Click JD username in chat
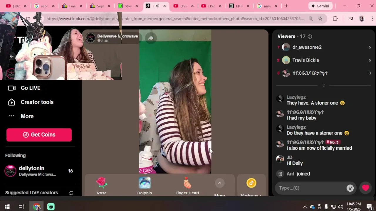Viewport: 376px width, 211px height. click(289, 157)
